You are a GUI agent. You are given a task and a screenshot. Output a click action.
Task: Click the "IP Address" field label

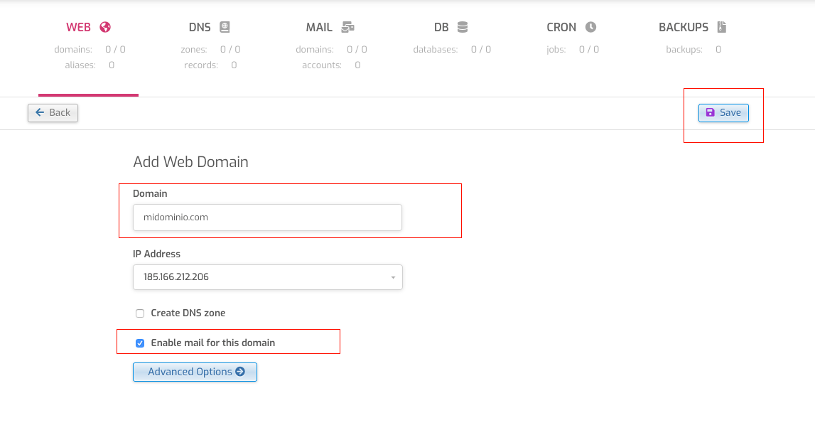click(156, 254)
